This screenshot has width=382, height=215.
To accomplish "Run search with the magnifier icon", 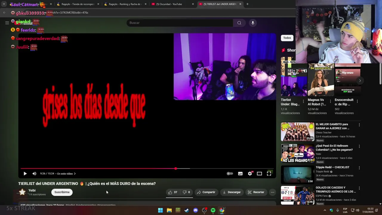I will point(239,23).
